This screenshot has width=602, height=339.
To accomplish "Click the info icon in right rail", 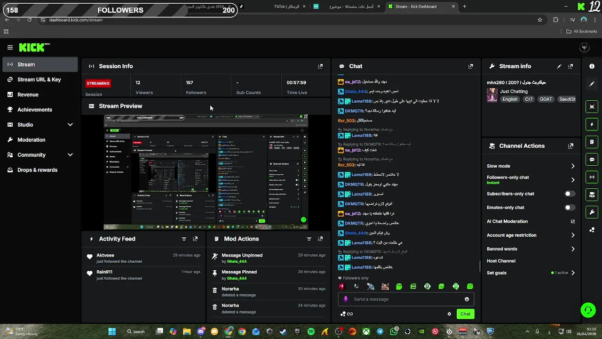I will [x=592, y=66].
